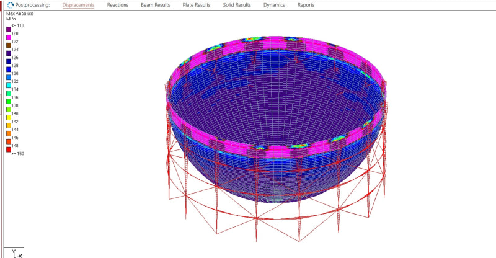Select the lime 138 legend swatch

click(x=9, y=110)
